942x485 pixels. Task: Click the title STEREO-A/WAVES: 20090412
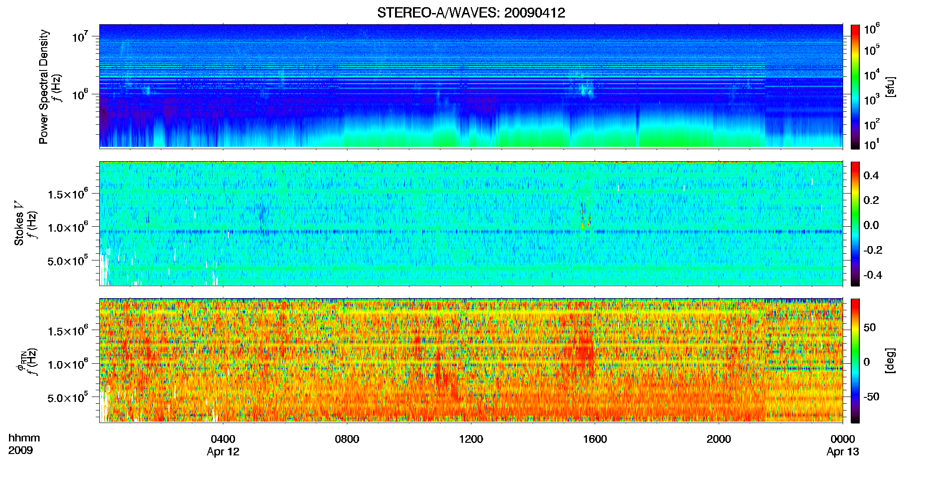coord(471,13)
